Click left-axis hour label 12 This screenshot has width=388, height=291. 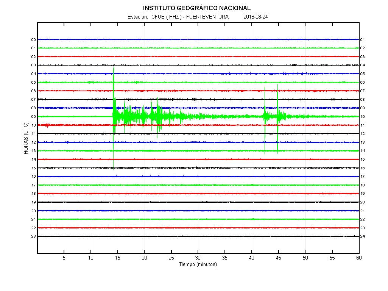pos(33,142)
